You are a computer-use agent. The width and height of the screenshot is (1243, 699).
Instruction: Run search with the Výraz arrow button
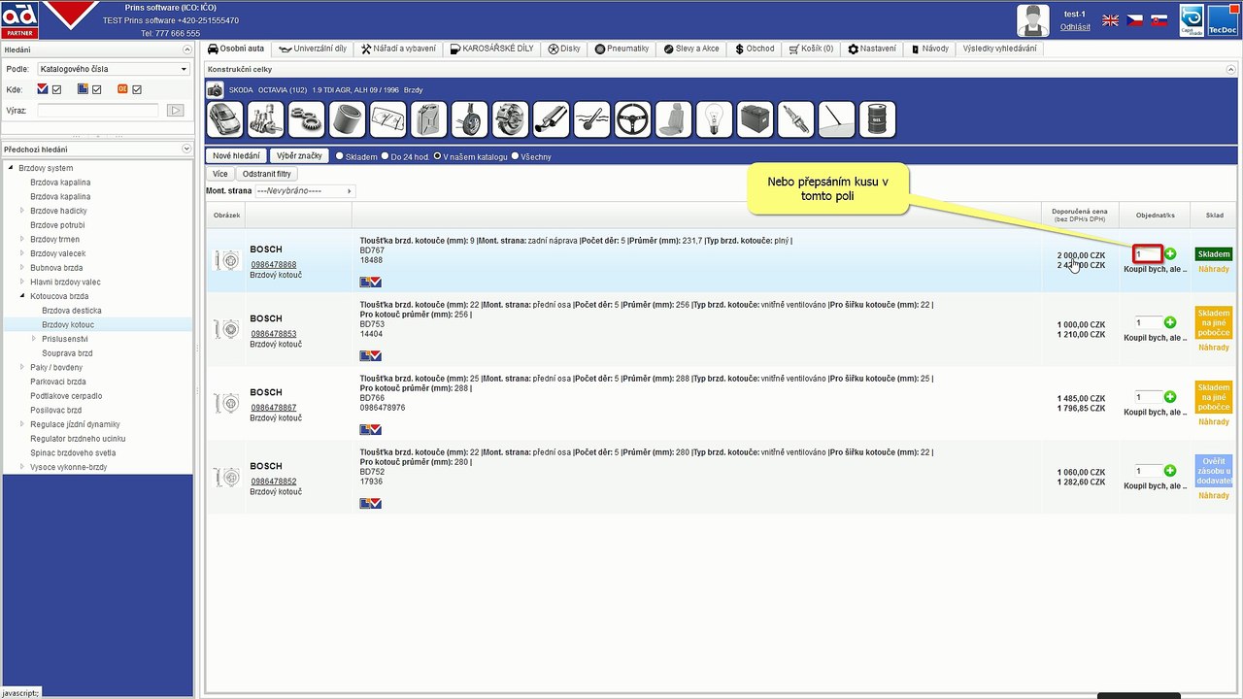point(176,111)
